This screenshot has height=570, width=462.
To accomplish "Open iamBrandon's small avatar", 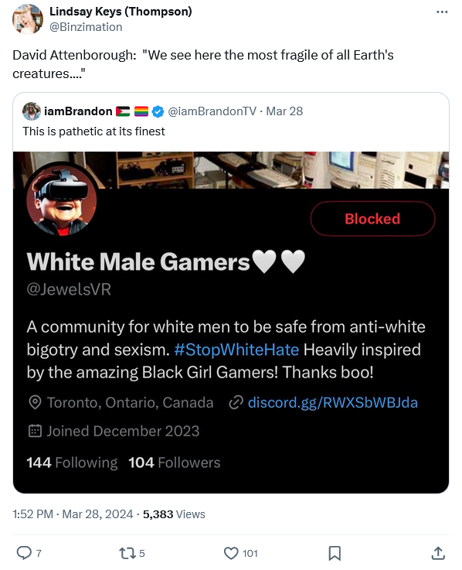I will point(32,111).
